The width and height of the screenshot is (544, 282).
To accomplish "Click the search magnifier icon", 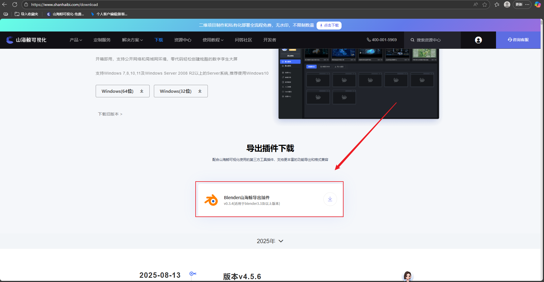I will click(x=412, y=40).
